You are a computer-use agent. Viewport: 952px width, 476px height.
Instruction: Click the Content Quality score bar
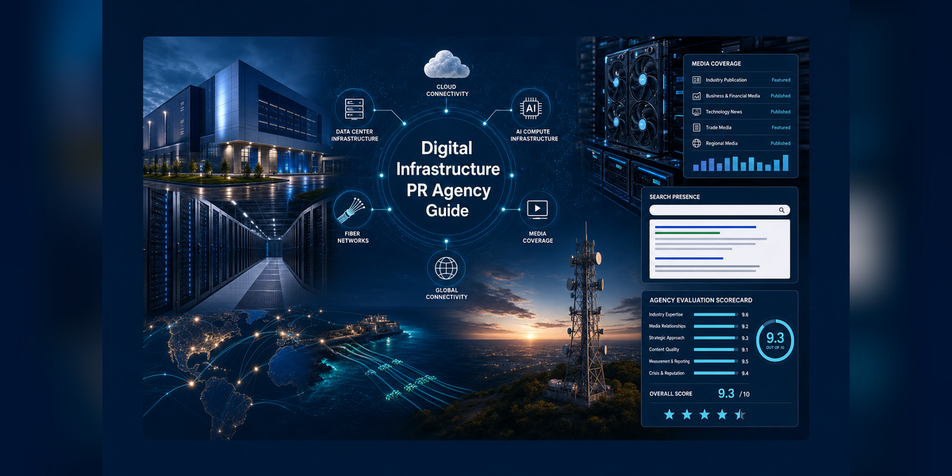[716, 350]
